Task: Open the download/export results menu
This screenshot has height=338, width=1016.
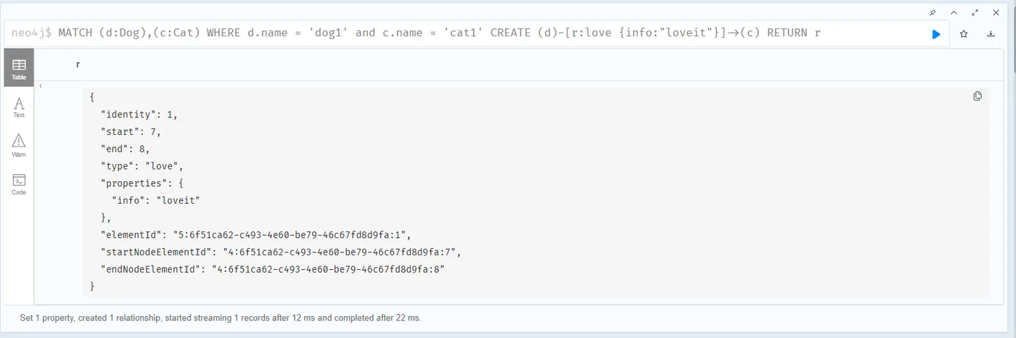Action: 991,34
